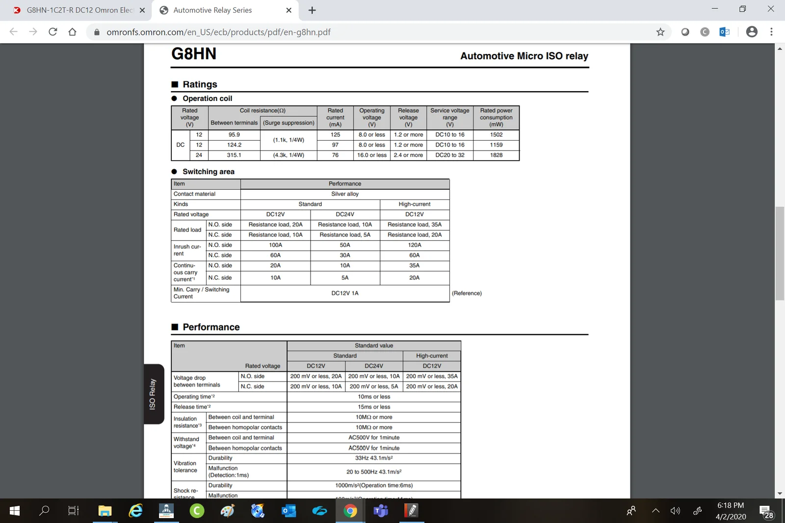Open the Outlook browser extension
The image size is (785, 523).
(x=724, y=32)
